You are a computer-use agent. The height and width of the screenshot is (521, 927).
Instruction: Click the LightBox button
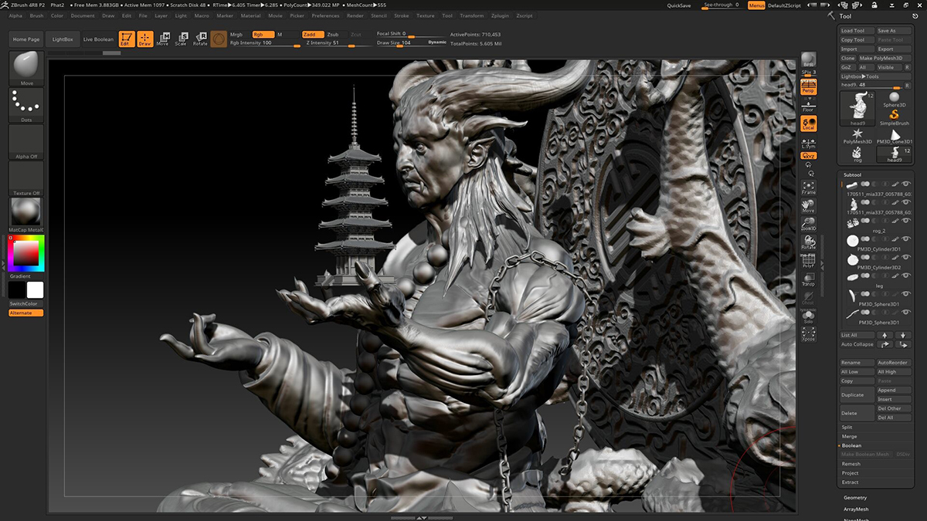coord(62,39)
